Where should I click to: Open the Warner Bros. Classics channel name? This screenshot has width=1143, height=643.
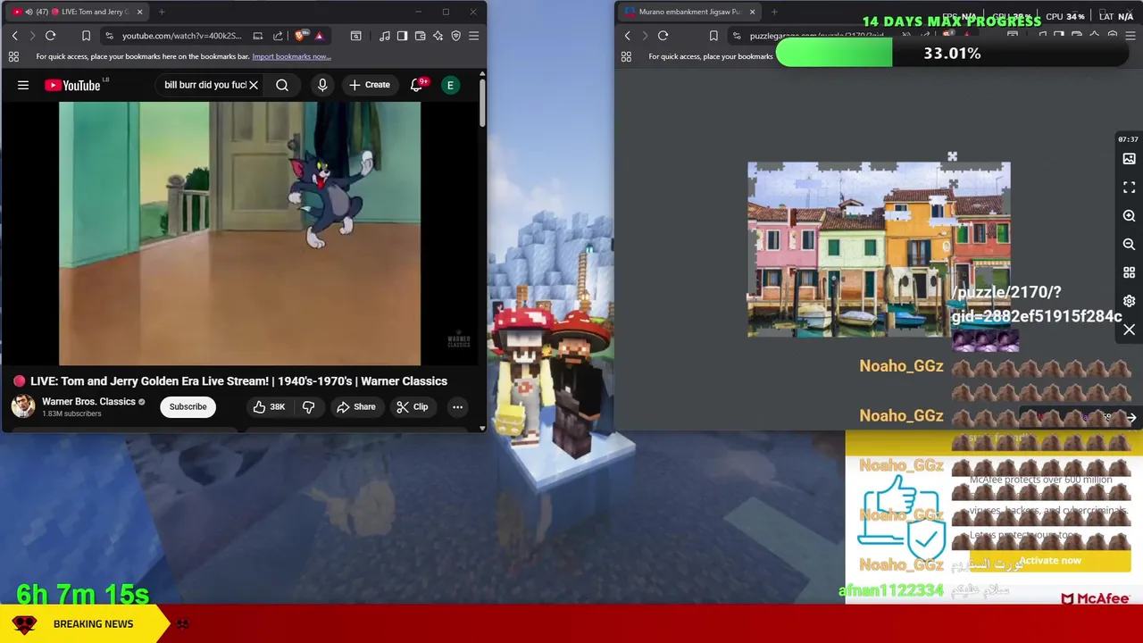(88, 402)
